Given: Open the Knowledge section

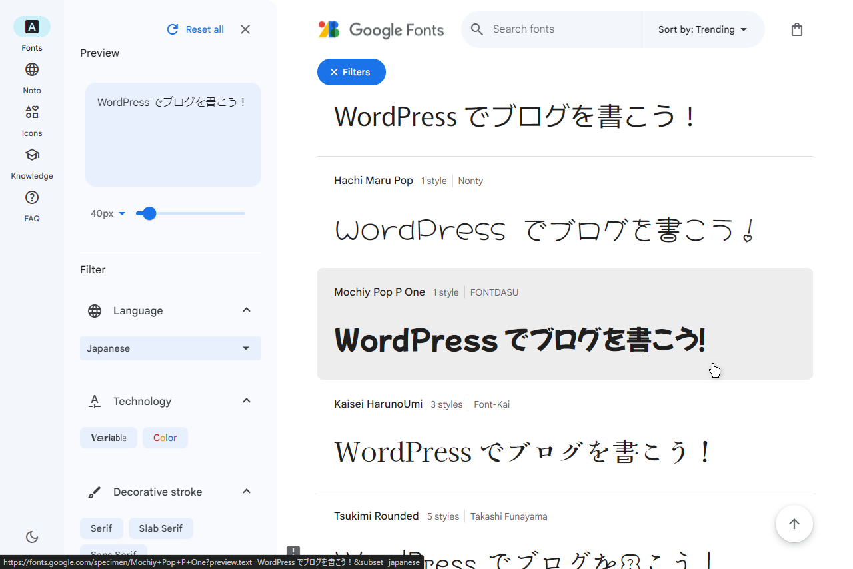Looking at the screenshot, I should 32,162.
